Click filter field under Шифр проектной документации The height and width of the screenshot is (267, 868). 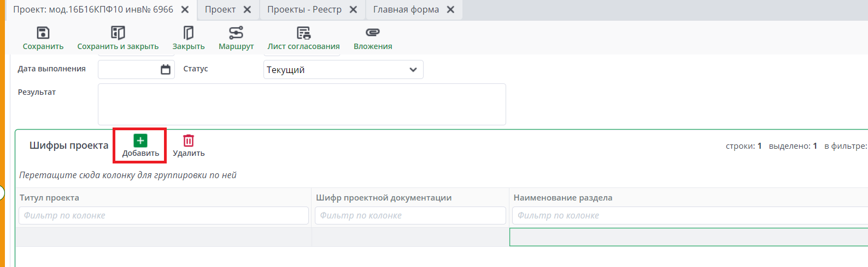tap(410, 216)
